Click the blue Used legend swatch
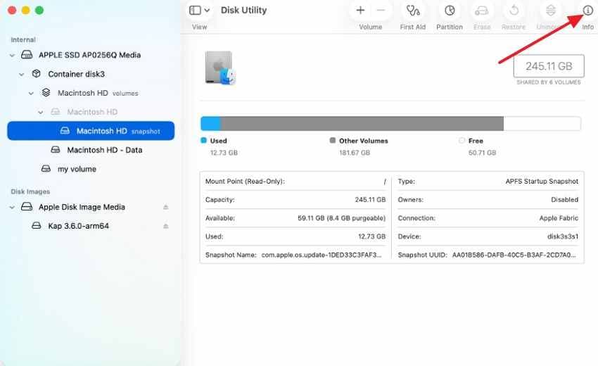This screenshot has width=598, height=366. click(x=203, y=141)
